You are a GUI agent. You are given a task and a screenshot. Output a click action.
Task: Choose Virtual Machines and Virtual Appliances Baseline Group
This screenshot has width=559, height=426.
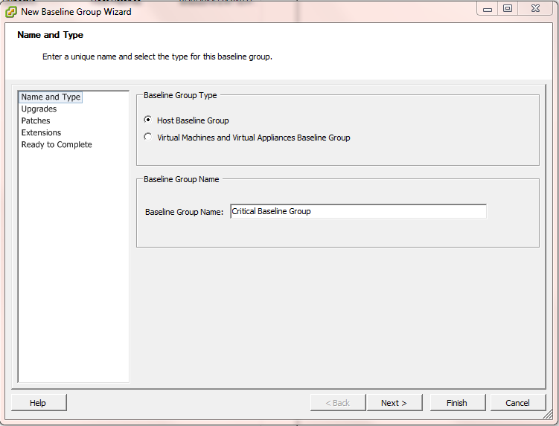point(147,137)
